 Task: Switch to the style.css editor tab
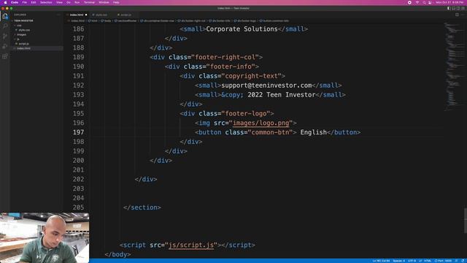click(x=101, y=15)
